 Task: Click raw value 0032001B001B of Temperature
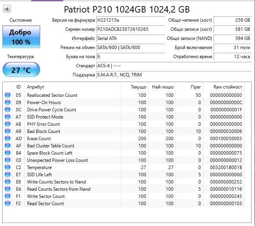click(x=226, y=168)
